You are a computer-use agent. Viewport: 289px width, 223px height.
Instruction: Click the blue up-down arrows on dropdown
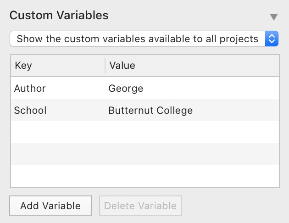272,39
